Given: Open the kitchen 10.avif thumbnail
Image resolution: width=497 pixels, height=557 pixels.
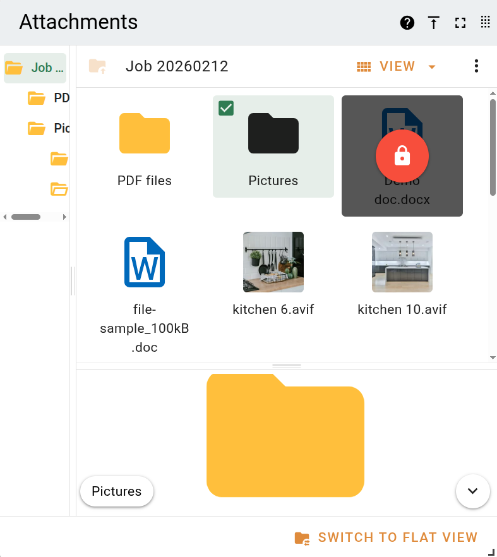Looking at the screenshot, I should click(x=402, y=262).
